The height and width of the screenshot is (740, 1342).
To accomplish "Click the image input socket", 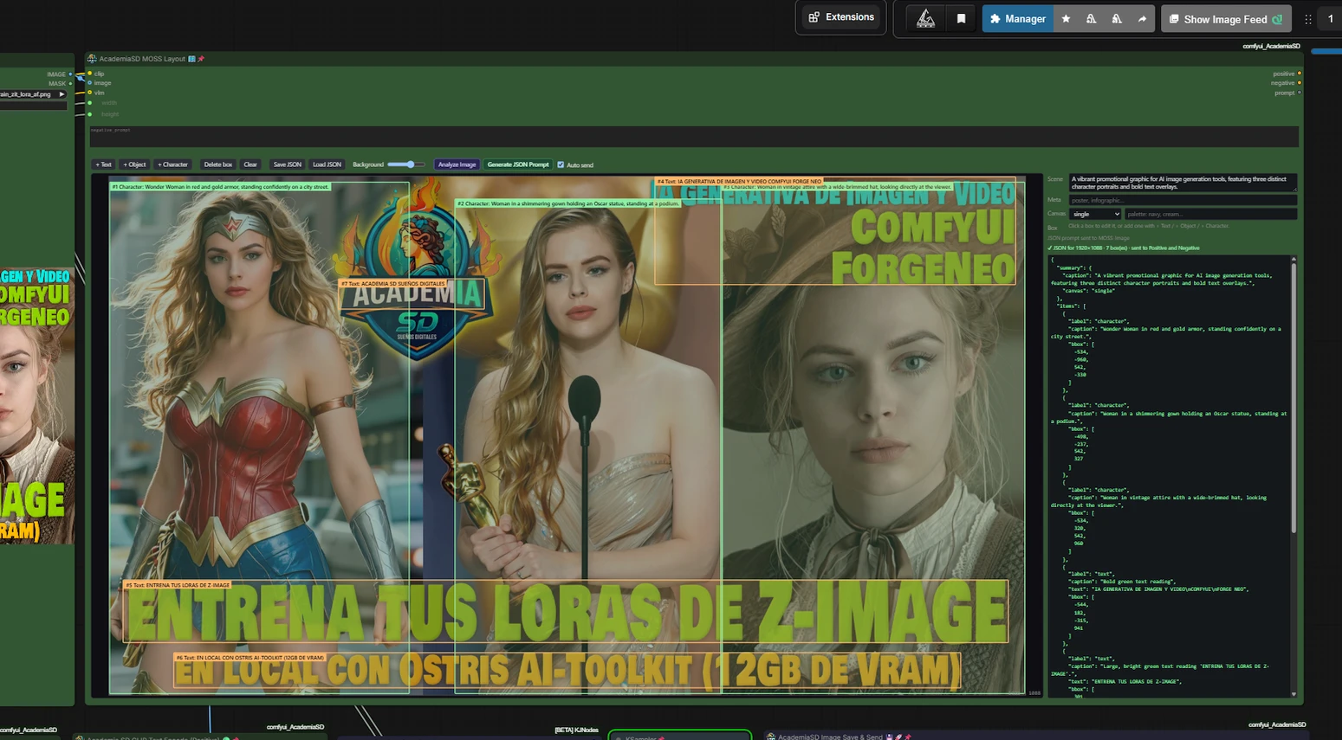I will (89, 83).
